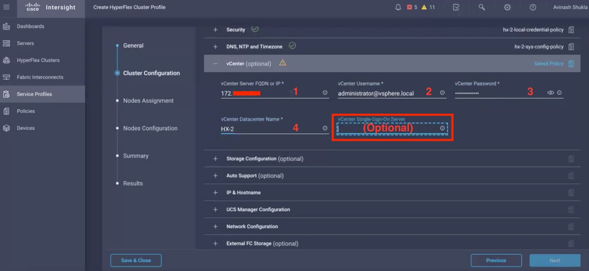Screen dimensions: 589x271
Task: Jump to Nodes Configuration wizard step
Action: 150,128
